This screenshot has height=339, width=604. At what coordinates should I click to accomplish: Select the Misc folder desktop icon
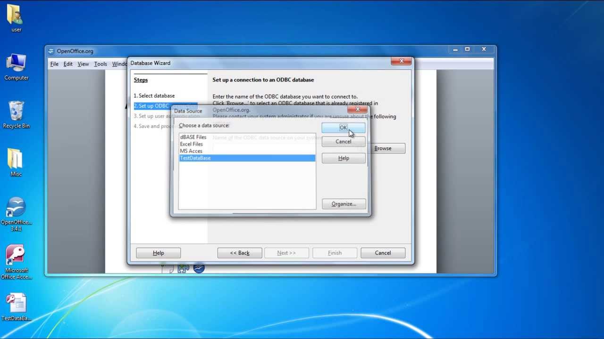pyautogui.click(x=16, y=162)
